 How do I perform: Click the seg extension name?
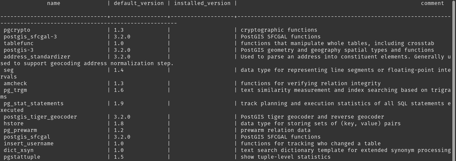(9, 70)
